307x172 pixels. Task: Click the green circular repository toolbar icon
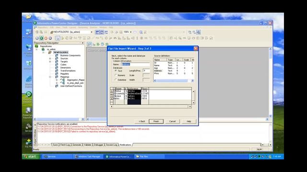click(41, 38)
